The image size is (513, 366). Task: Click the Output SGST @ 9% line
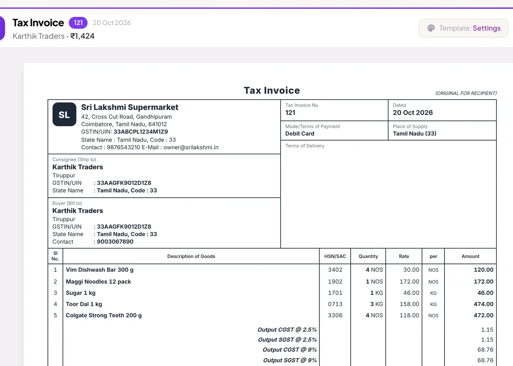290,360
